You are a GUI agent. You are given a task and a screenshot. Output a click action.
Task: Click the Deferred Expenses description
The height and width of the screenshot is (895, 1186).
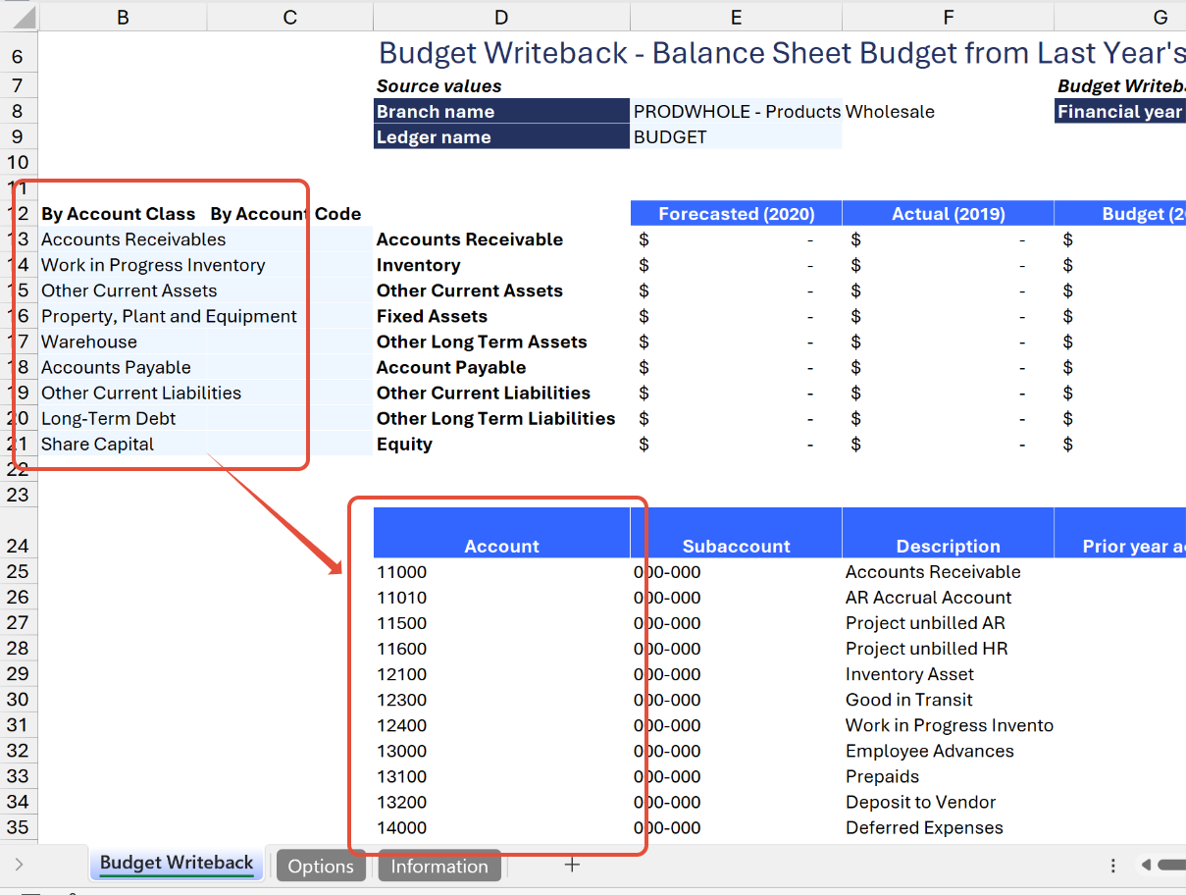(924, 827)
